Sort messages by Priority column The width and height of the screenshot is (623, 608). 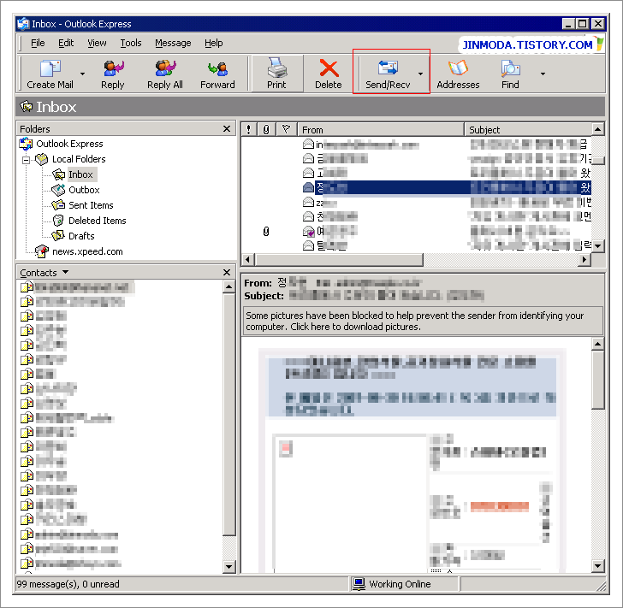tap(249, 129)
